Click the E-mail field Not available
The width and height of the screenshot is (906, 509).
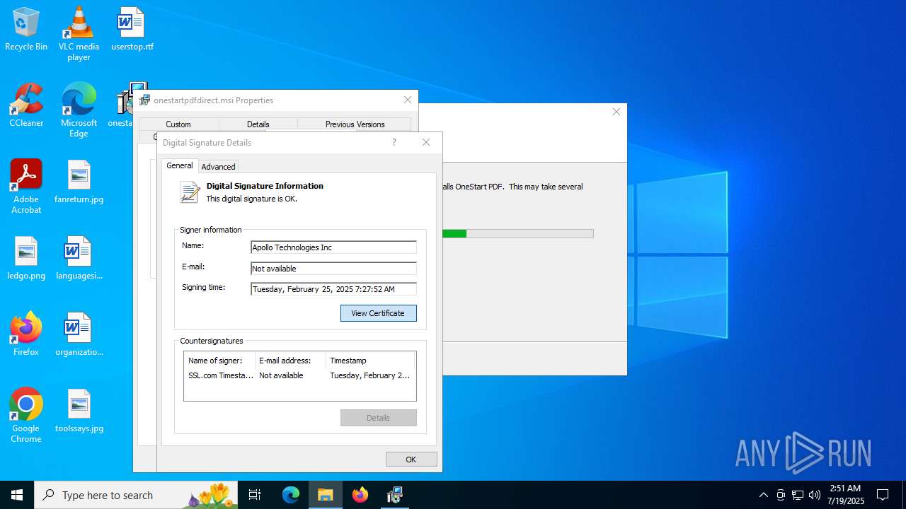333,269
